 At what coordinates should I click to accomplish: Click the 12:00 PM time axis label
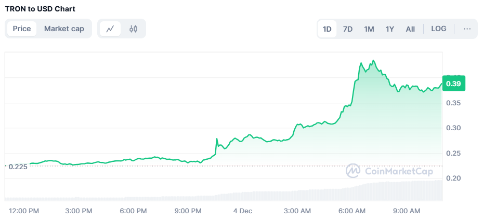24,211
